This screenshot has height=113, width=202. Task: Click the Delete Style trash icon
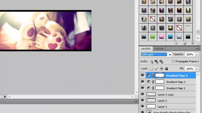[x=193, y=43]
